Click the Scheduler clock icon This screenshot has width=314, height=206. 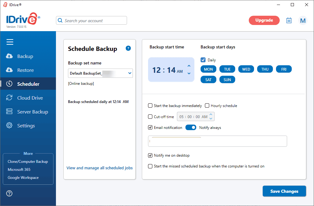(x=9, y=84)
